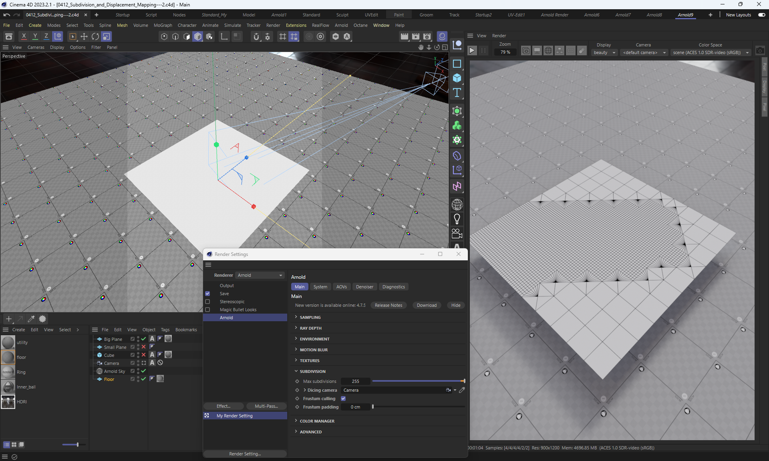Image resolution: width=769 pixels, height=461 pixels.
Task: Select the Move tool
Action: point(84,36)
